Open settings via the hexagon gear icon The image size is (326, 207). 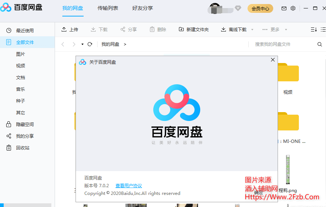[293, 8]
